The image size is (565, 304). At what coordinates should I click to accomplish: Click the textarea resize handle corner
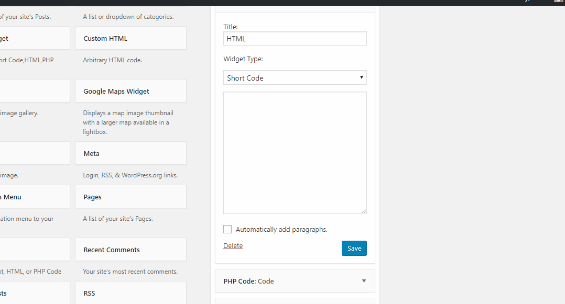point(364,211)
